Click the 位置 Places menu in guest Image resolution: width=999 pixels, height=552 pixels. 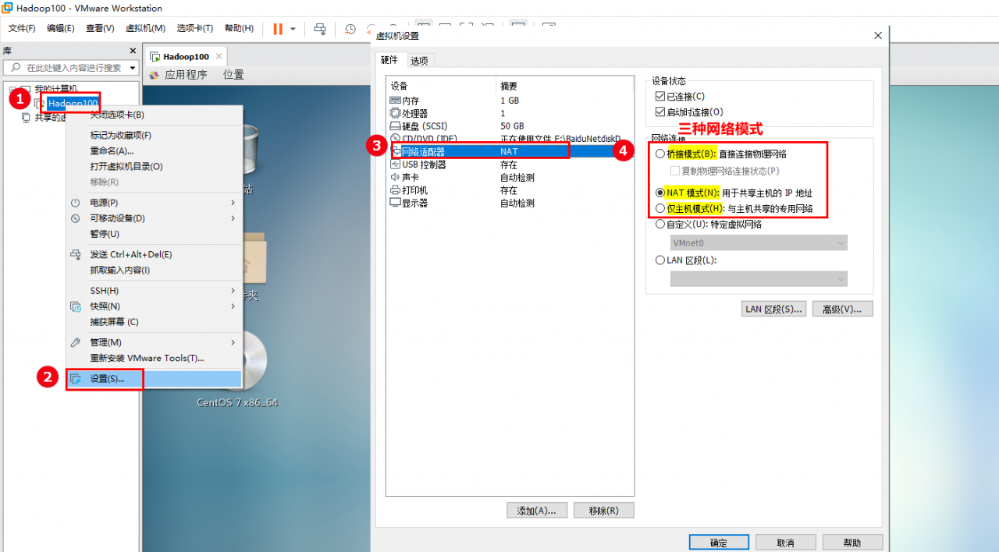[x=233, y=75]
